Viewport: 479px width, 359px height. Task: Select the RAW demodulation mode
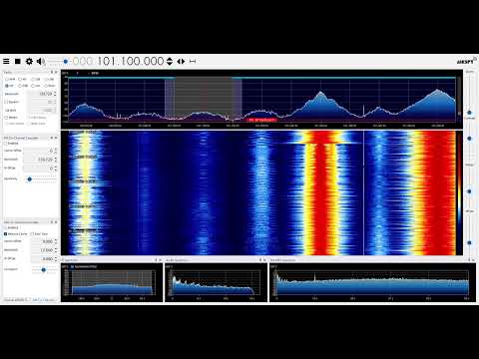click(50, 86)
